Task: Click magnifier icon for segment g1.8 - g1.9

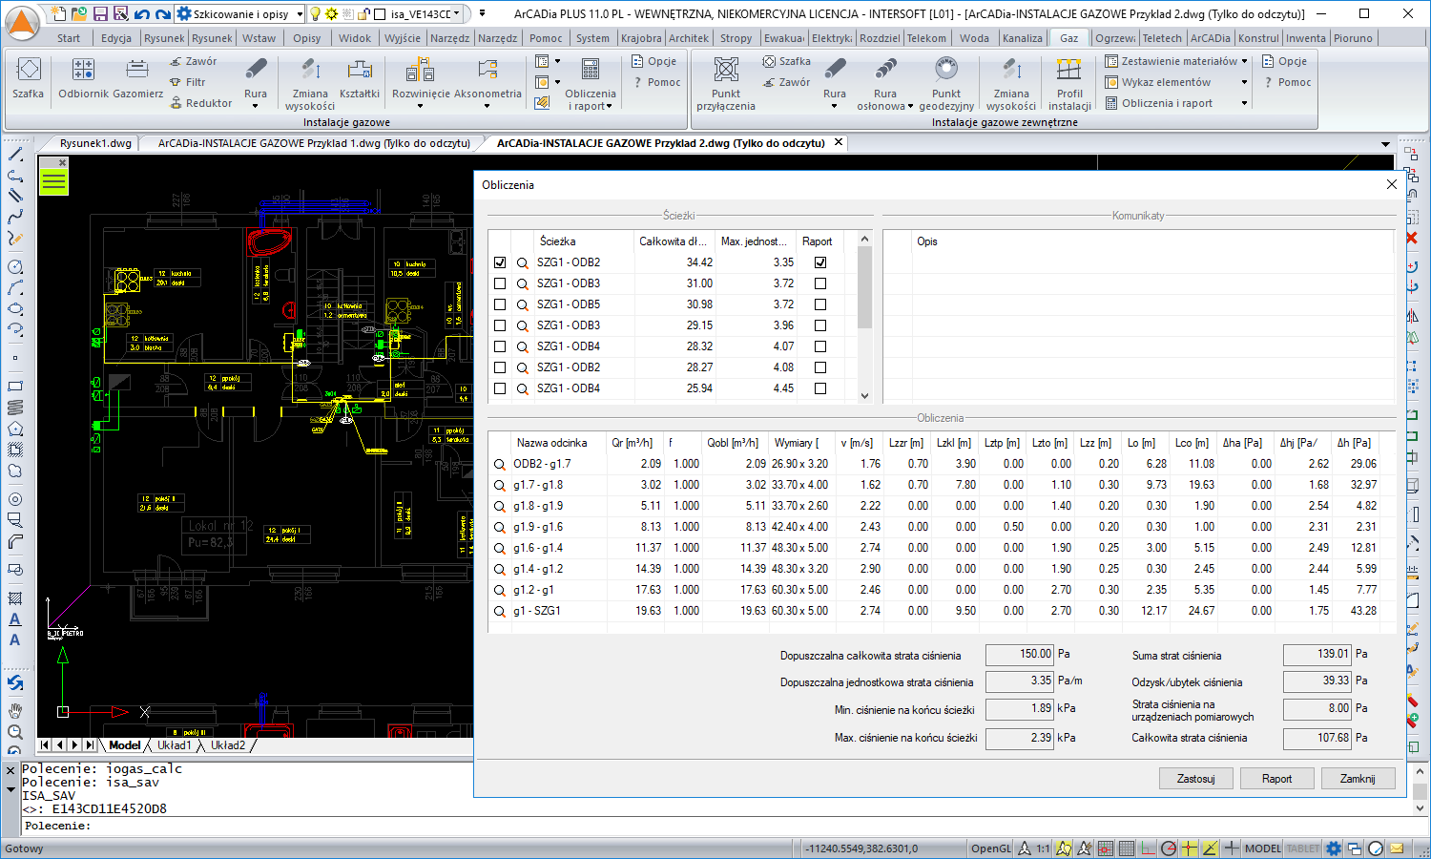Action: tap(499, 506)
